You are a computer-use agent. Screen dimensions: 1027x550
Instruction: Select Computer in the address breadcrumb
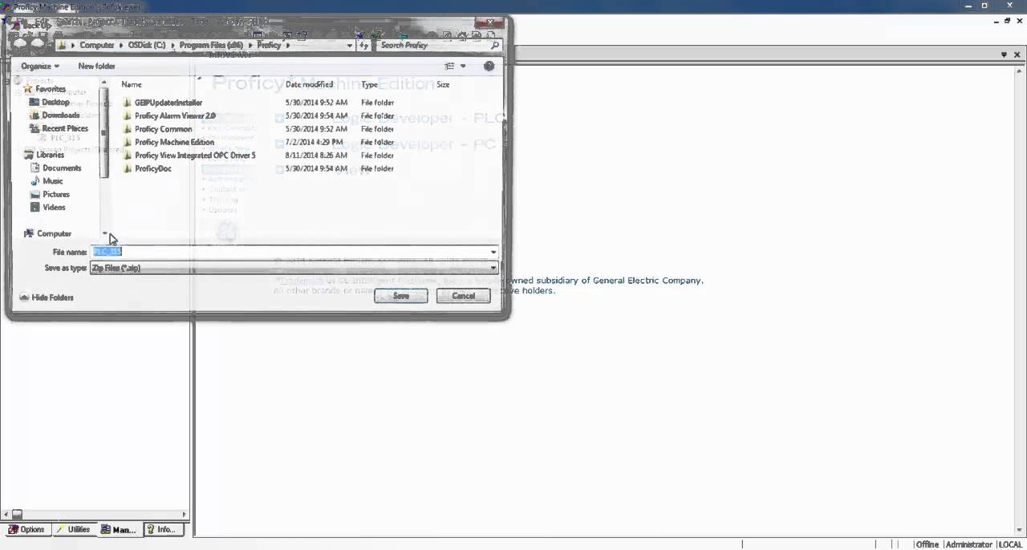pos(96,46)
